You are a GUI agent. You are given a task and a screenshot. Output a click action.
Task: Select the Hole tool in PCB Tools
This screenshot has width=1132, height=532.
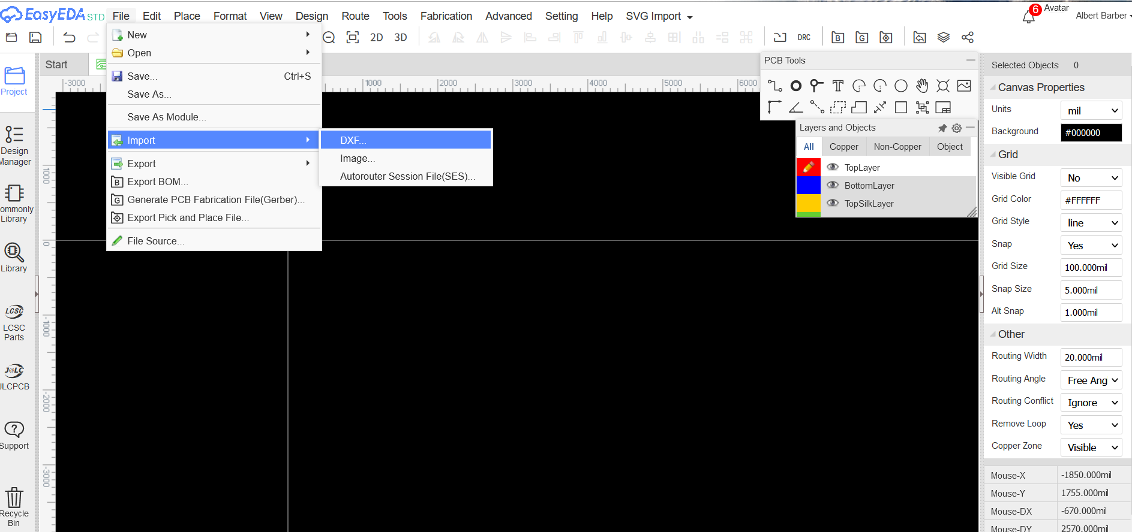pos(943,86)
